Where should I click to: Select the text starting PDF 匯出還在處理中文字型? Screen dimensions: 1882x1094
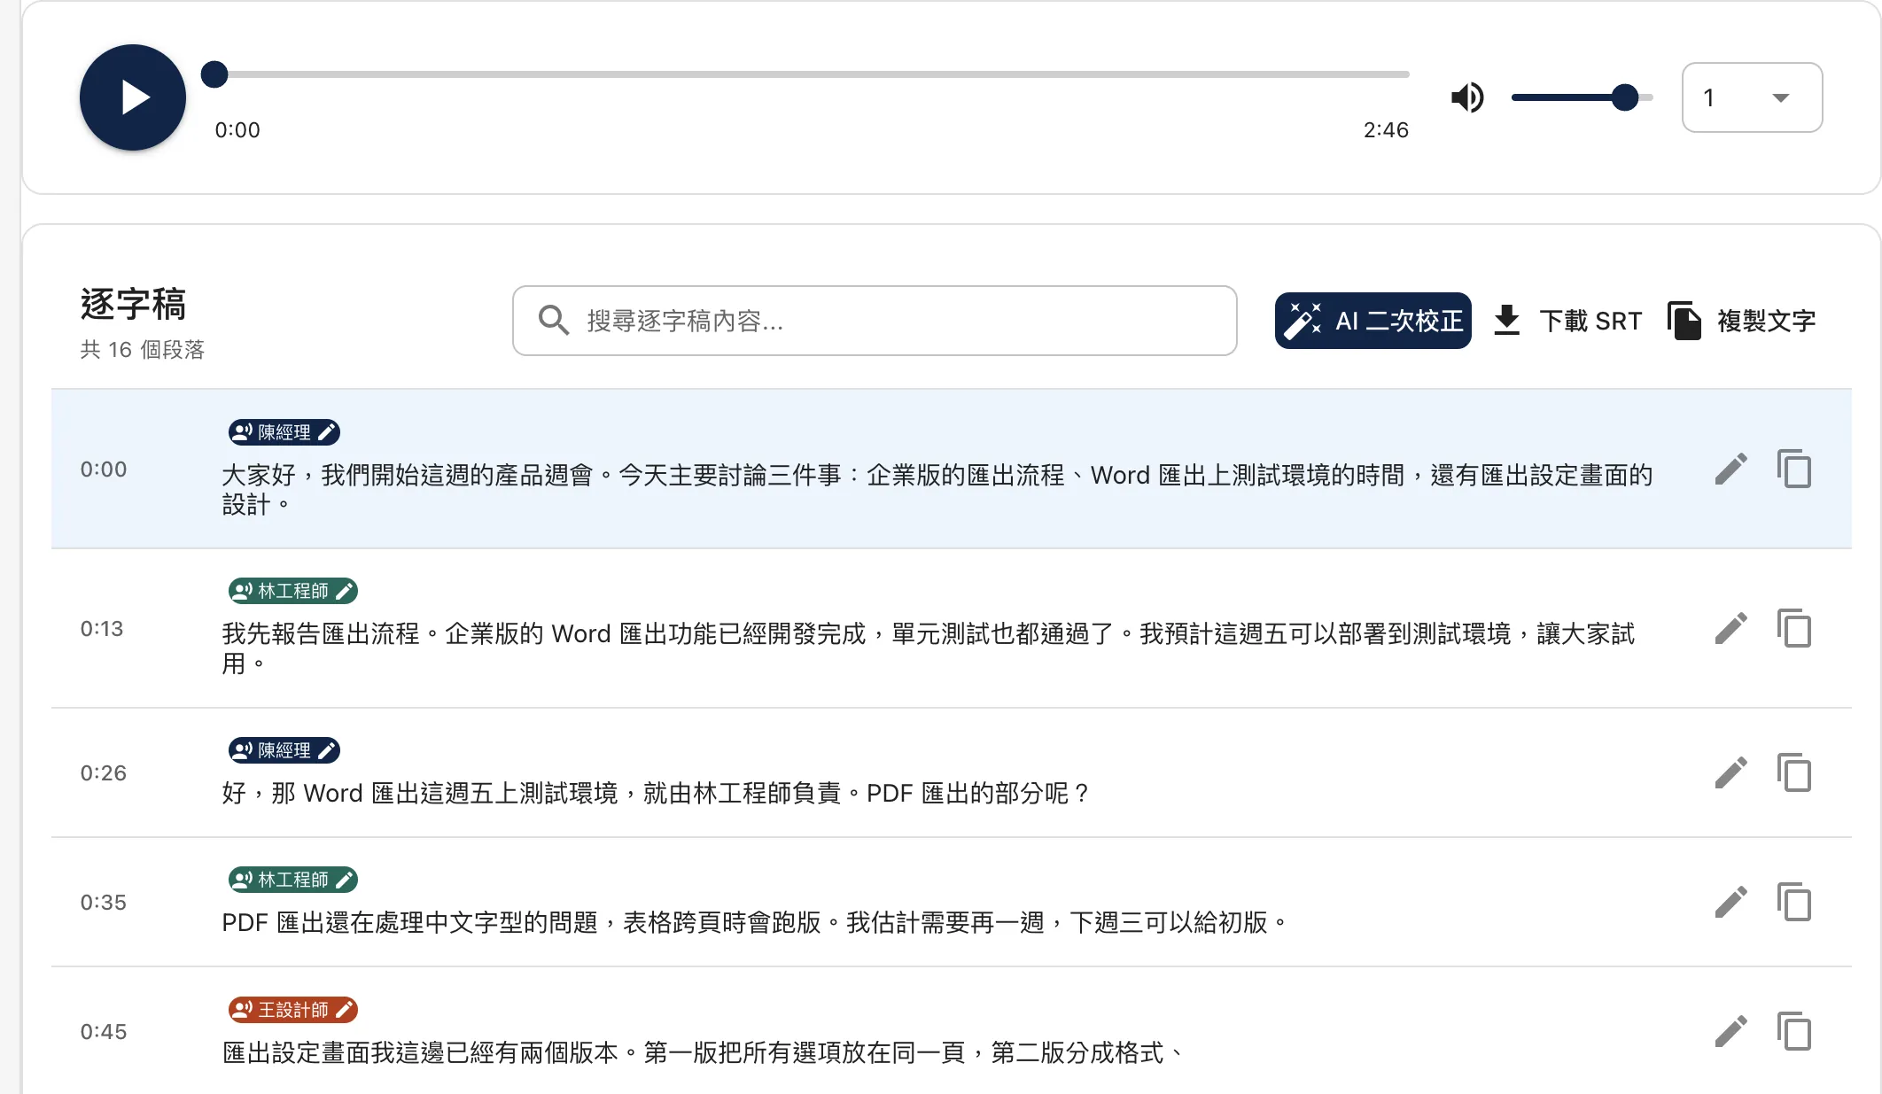coord(756,923)
